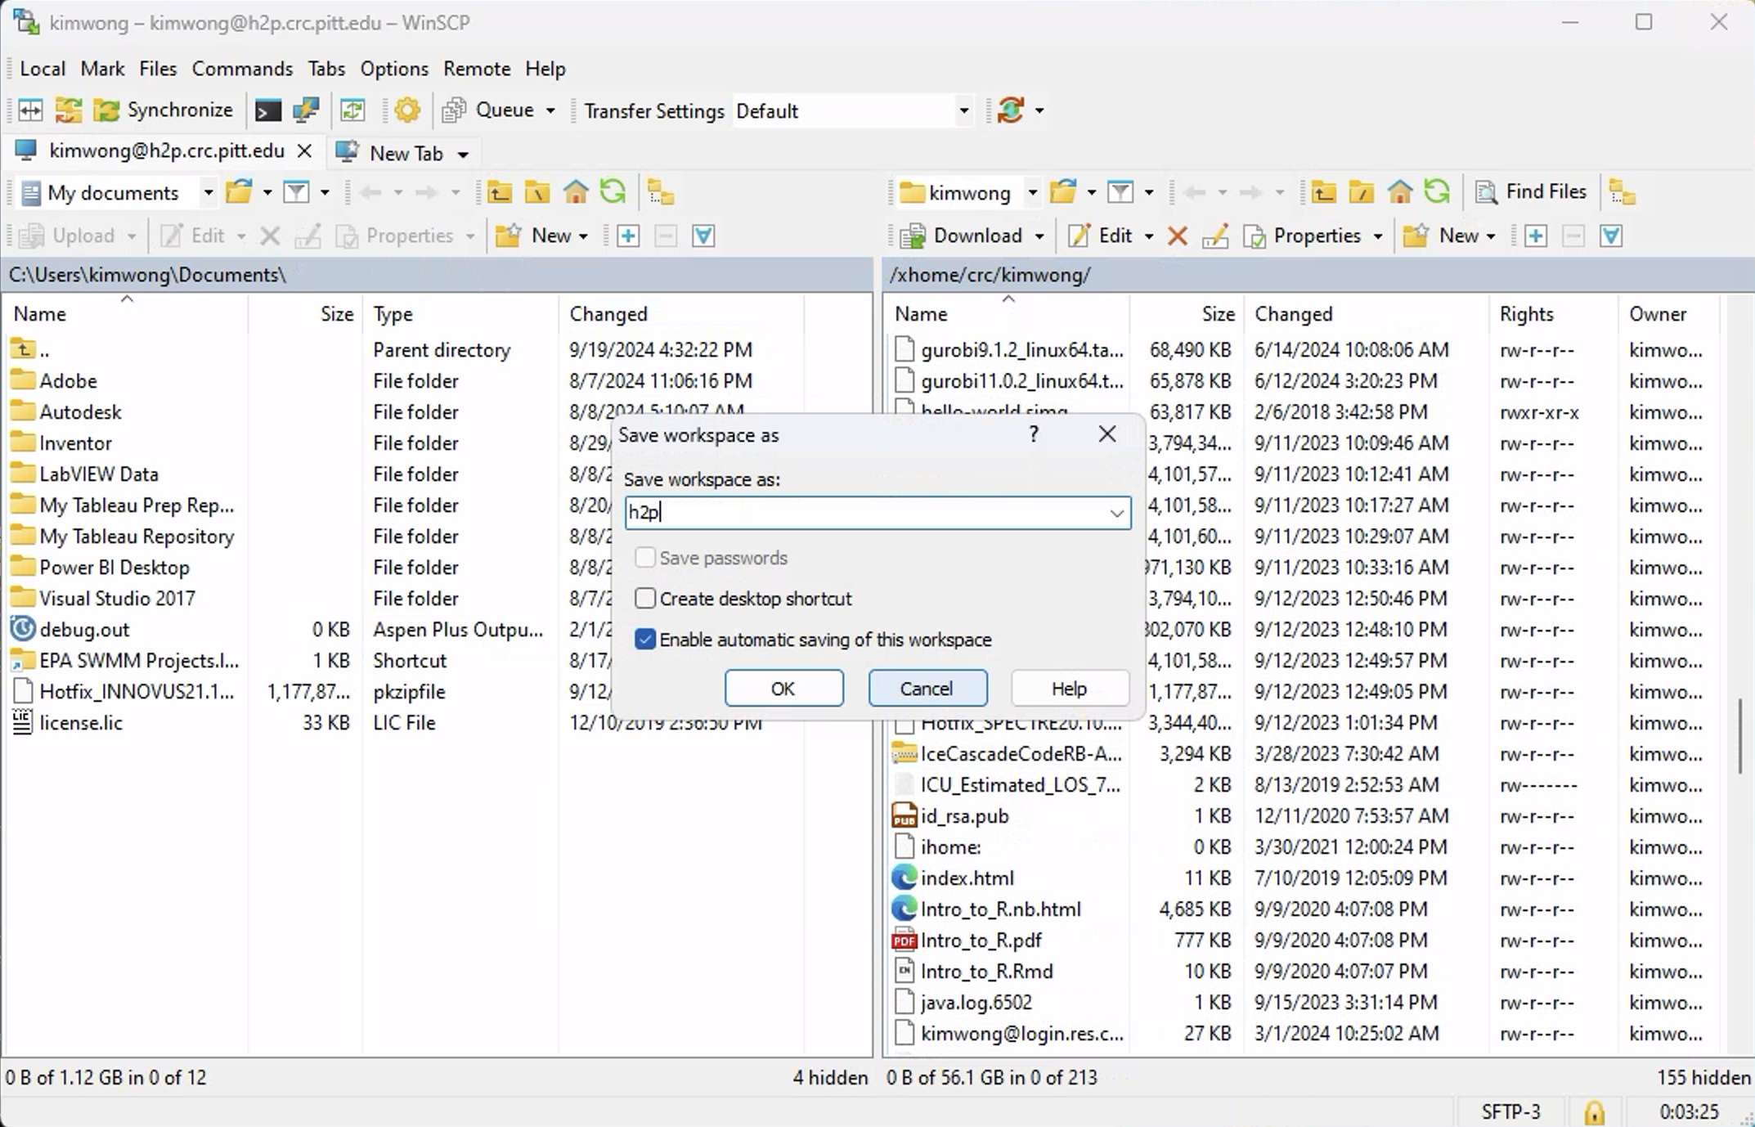The image size is (1755, 1127).
Task: Open the terminal console icon
Action: (268, 110)
